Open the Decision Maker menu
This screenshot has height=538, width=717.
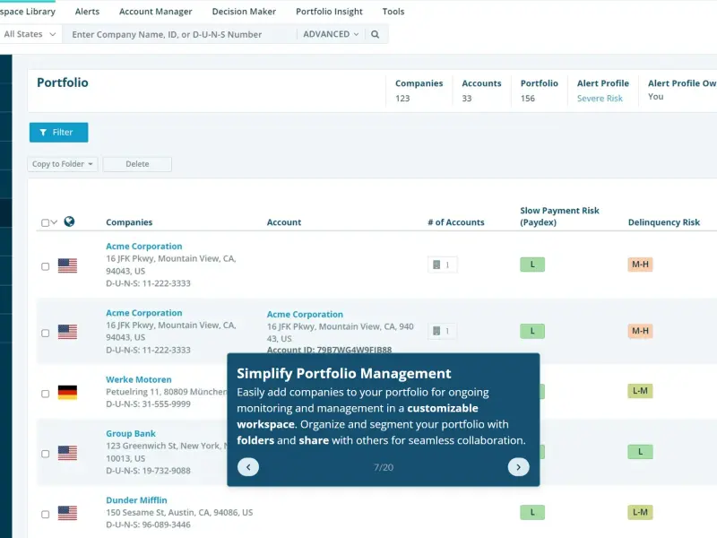tap(244, 12)
